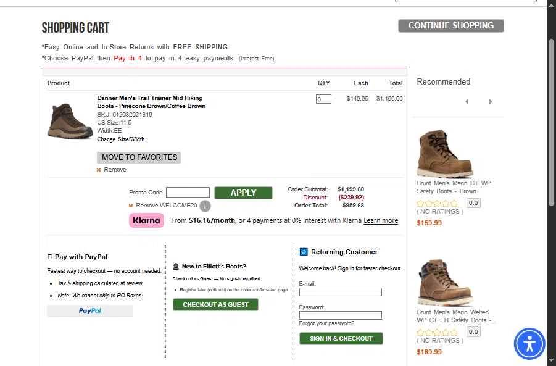Focus the Password input field
Viewport: 556px width, 366px height.
(x=341, y=315)
